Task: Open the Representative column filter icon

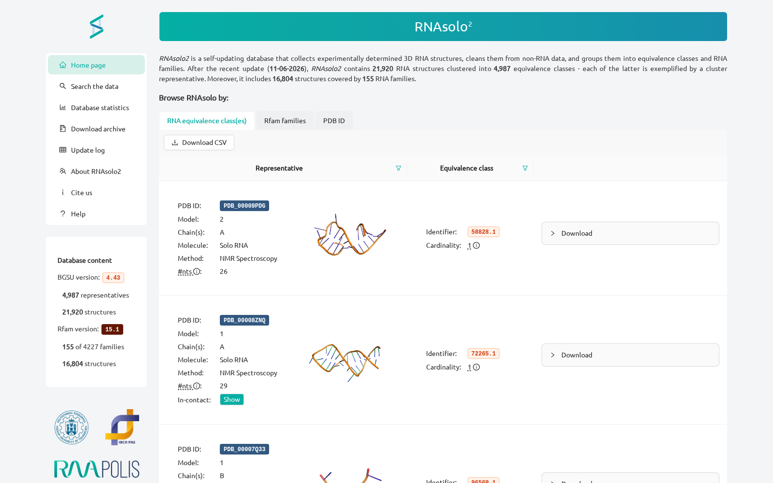Action: tap(399, 168)
